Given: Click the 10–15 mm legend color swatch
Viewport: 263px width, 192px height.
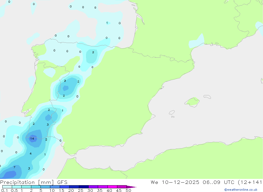Looking at the screenshot, I should [x=55, y=187].
